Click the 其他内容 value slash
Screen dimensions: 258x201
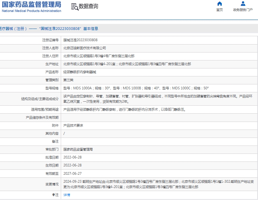64,134
